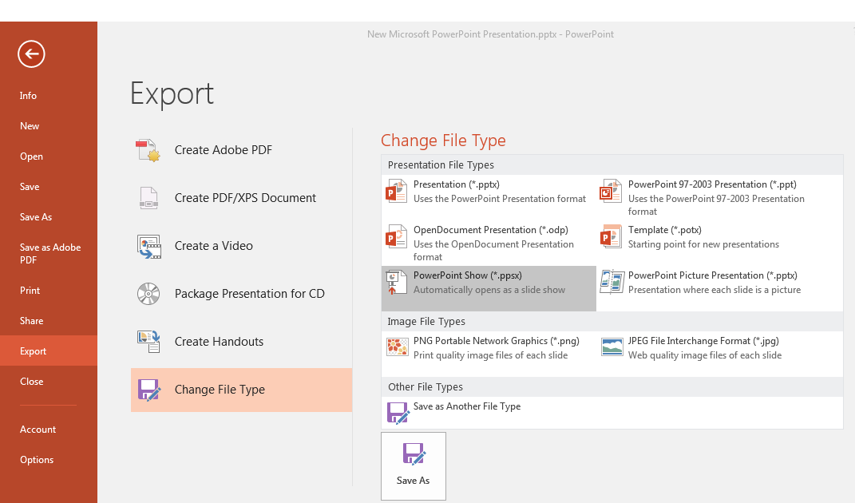This screenshot has height=503, width=855.
Task: Click the Create Handouts icon
Action: click(148, 342)
